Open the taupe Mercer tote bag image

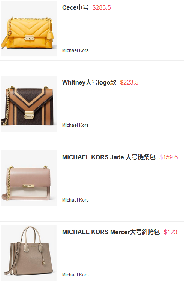point(29,253)
